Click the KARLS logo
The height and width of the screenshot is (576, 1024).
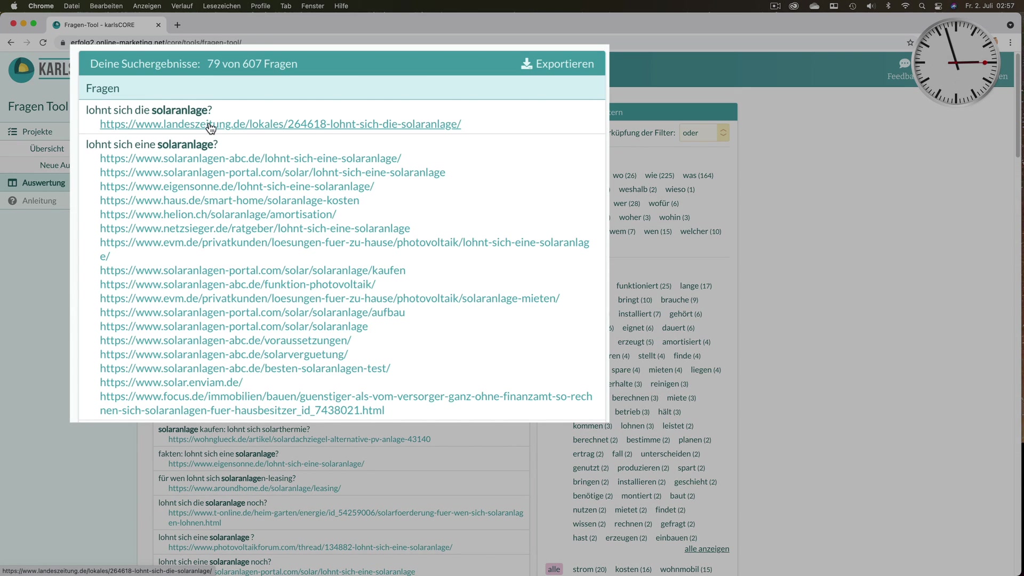coord(39,70)
